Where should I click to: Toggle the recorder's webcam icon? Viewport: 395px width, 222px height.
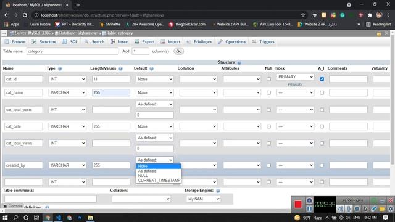click(357, 208)
